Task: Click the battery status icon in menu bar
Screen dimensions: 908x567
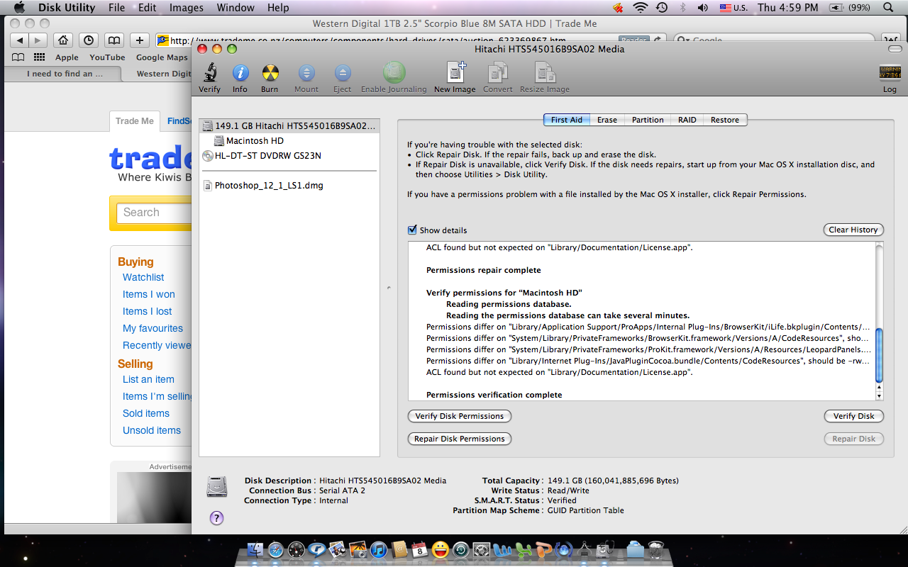Action: click(x=836, y=8)
